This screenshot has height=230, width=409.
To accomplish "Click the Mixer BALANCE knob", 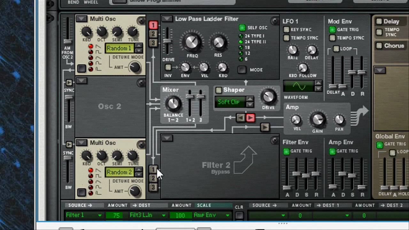I will coord(173,103).
